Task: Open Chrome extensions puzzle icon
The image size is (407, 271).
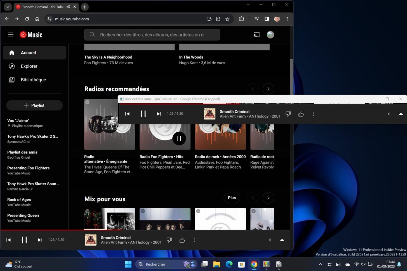Action: [242, 19]
